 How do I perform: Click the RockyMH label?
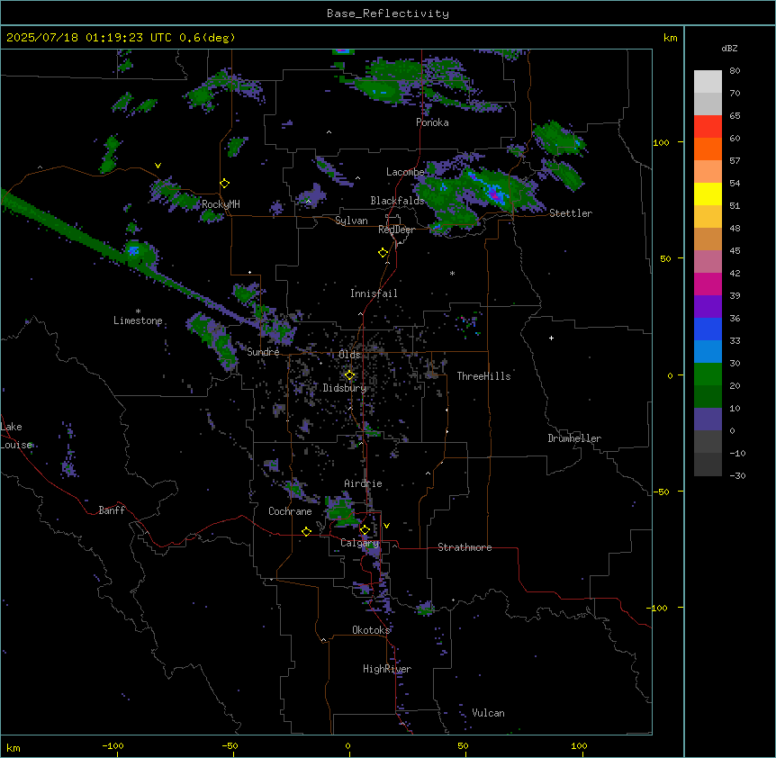click(221, 204)
